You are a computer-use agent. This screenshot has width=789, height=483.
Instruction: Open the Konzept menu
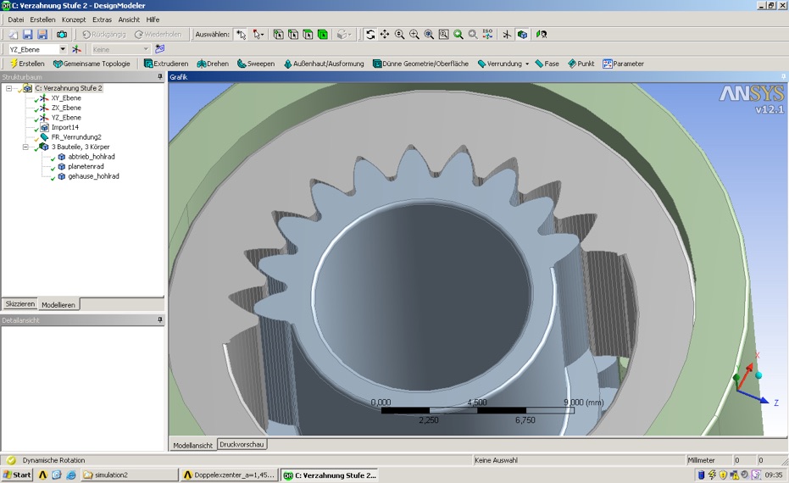point(74,19)
